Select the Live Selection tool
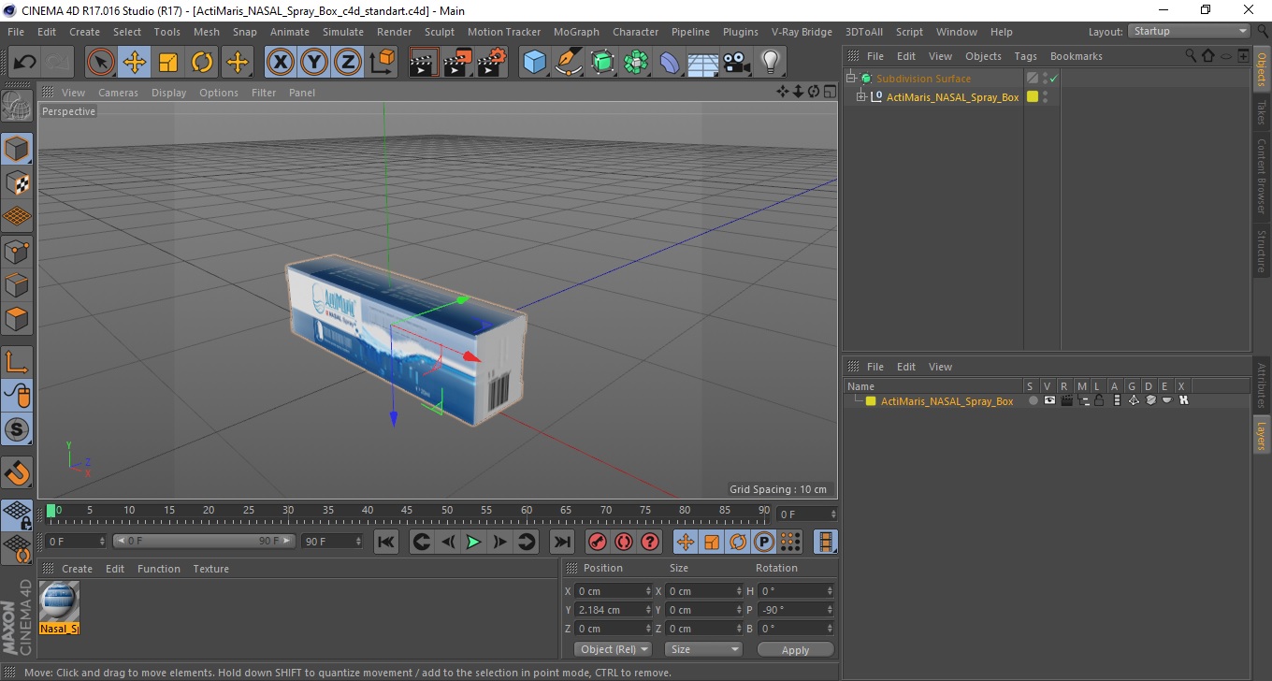The image size is (1272, 681). point(101,63)
